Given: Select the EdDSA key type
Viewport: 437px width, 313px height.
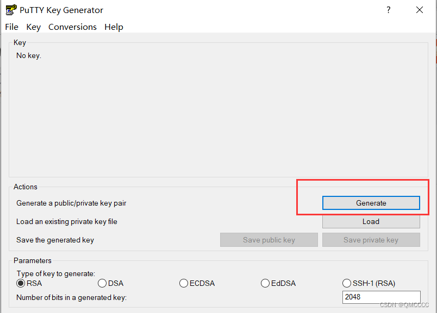Looking at the screenshot, I should click(x=278, y=283).
